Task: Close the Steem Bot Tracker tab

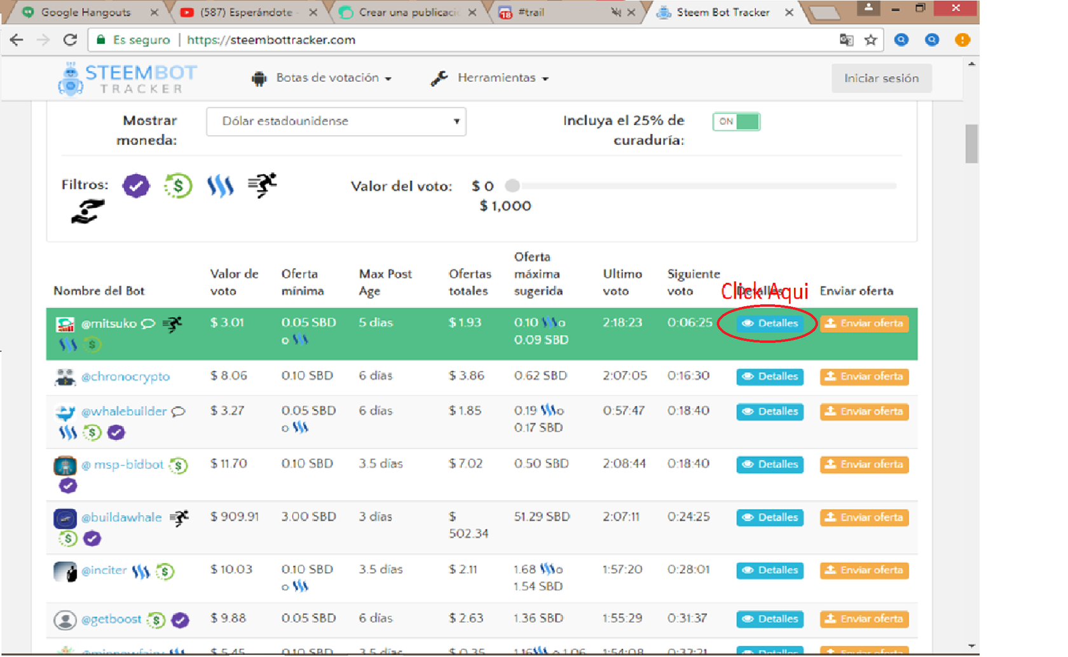Action: pos(789,12)
